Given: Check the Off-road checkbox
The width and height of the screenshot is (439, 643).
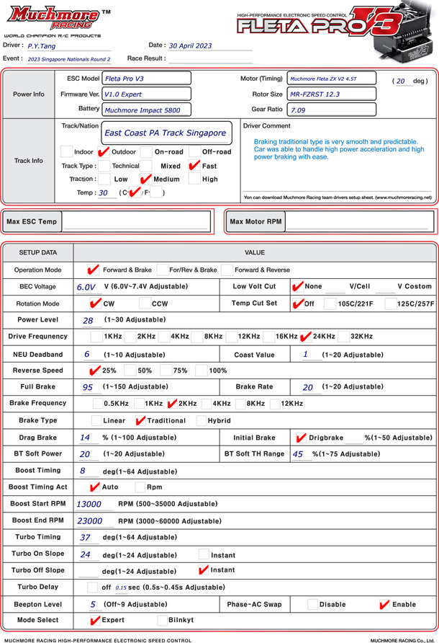Looking at the screenshot, I should [x=194, y=151].
